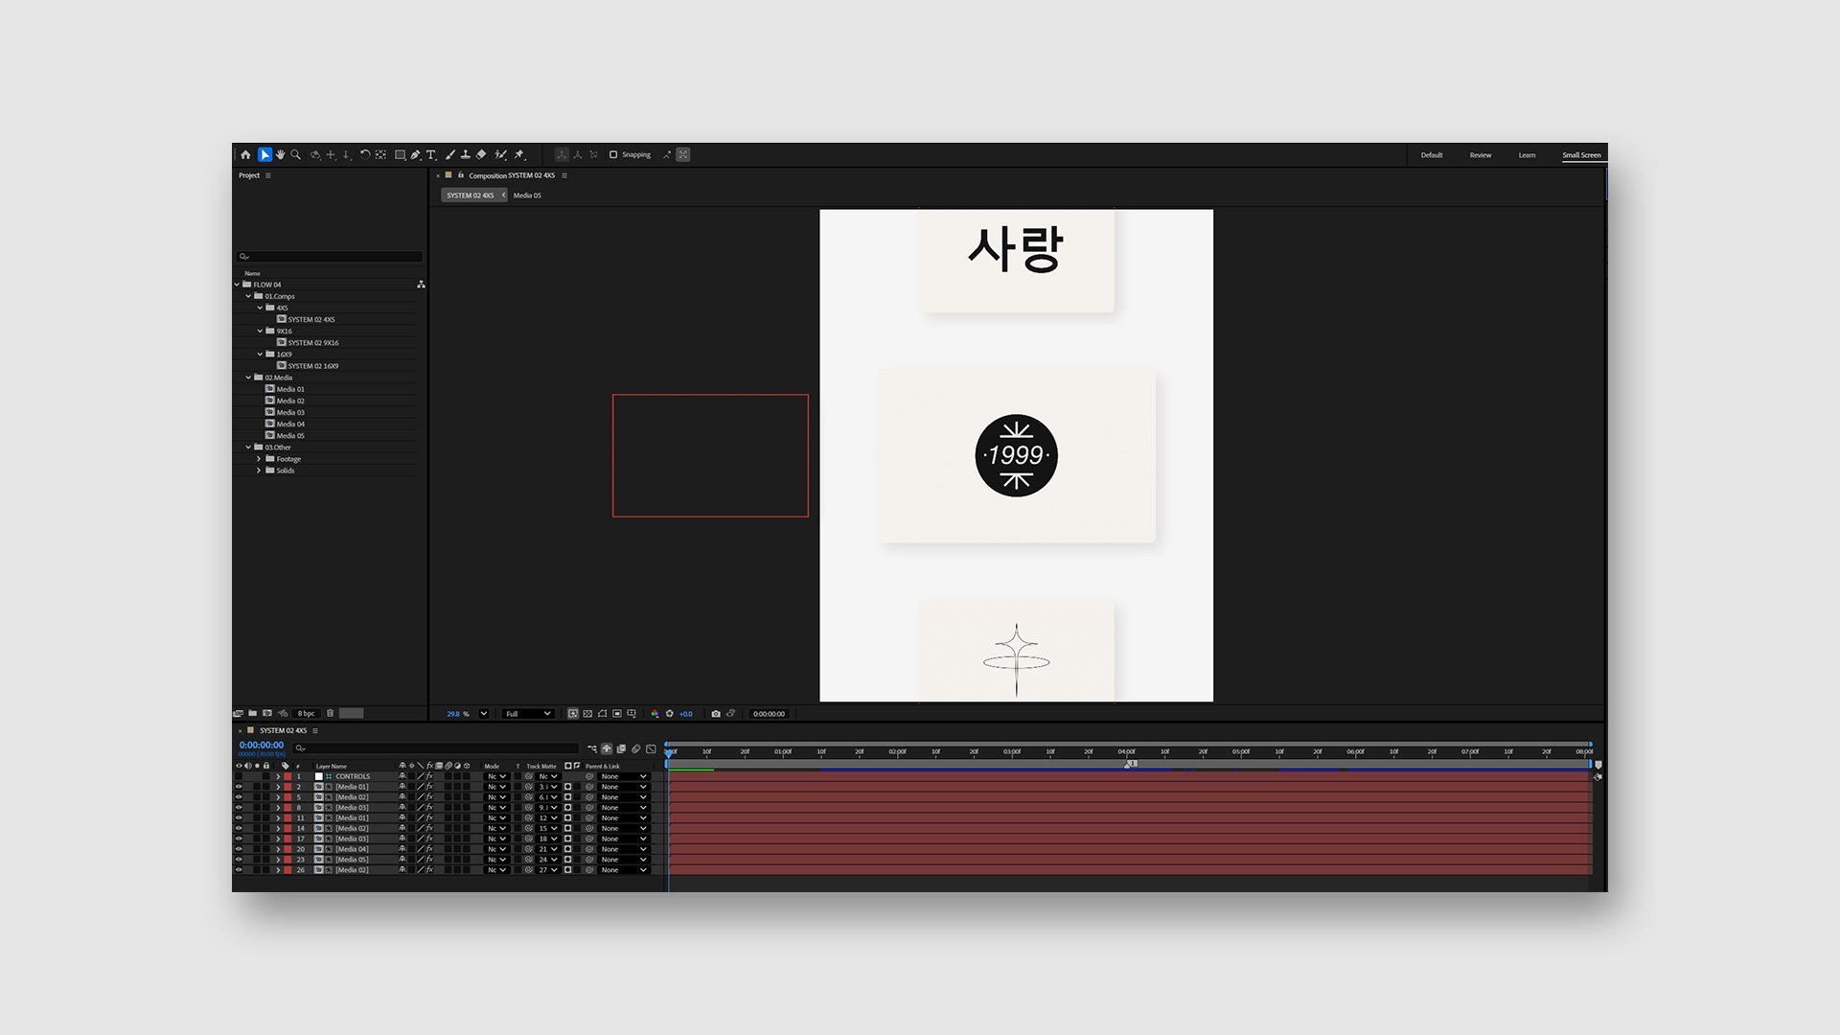Select the Zoom tool
This screenshot has height=1035, width=1840.
[x=296, y=154]
